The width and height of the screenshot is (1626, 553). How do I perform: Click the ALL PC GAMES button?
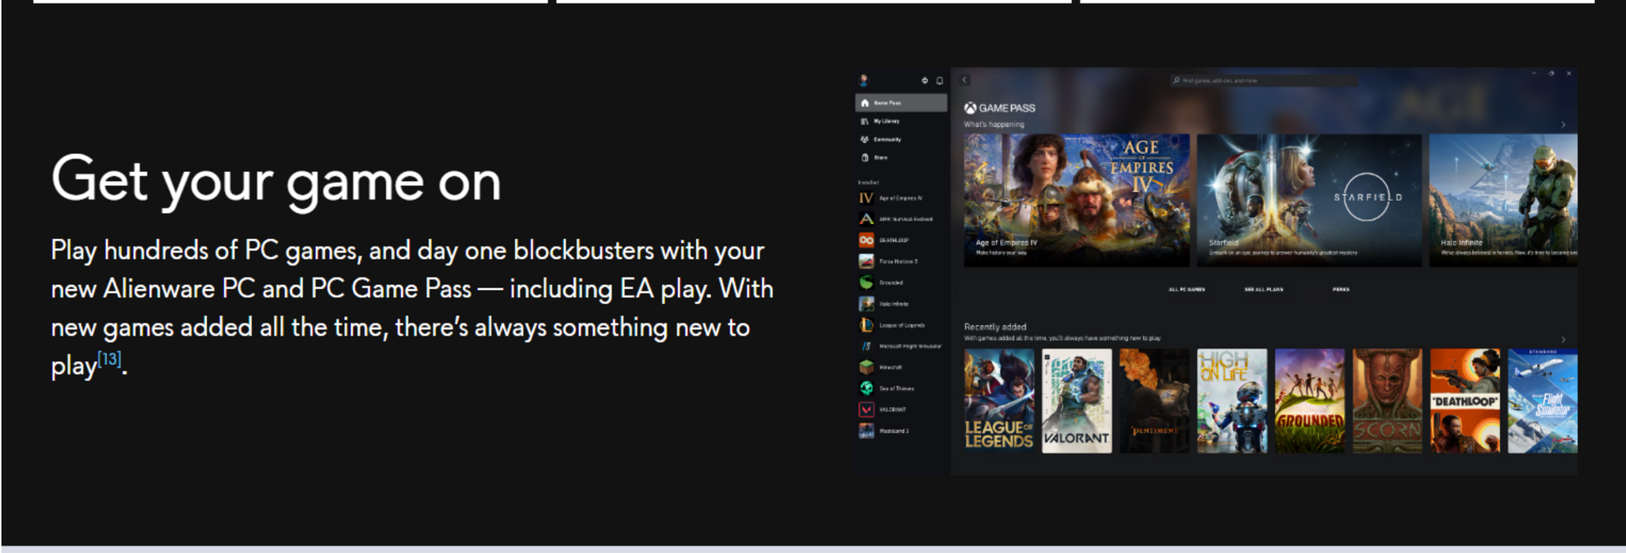click(1186, 289)
